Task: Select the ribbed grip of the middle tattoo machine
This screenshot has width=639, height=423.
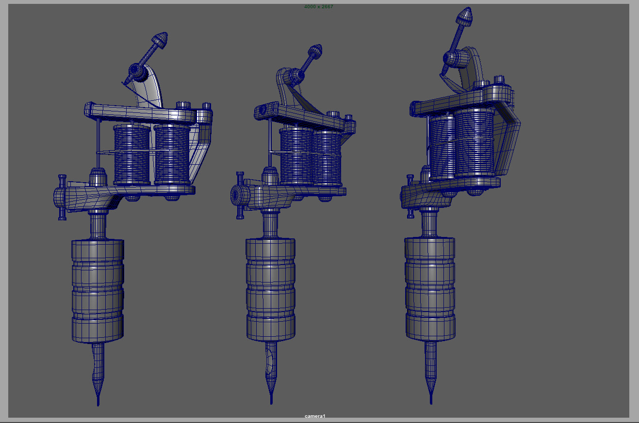Action: tap(270, 289)
